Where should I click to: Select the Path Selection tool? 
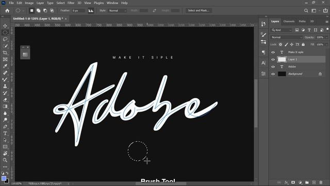tap(5, 140)
